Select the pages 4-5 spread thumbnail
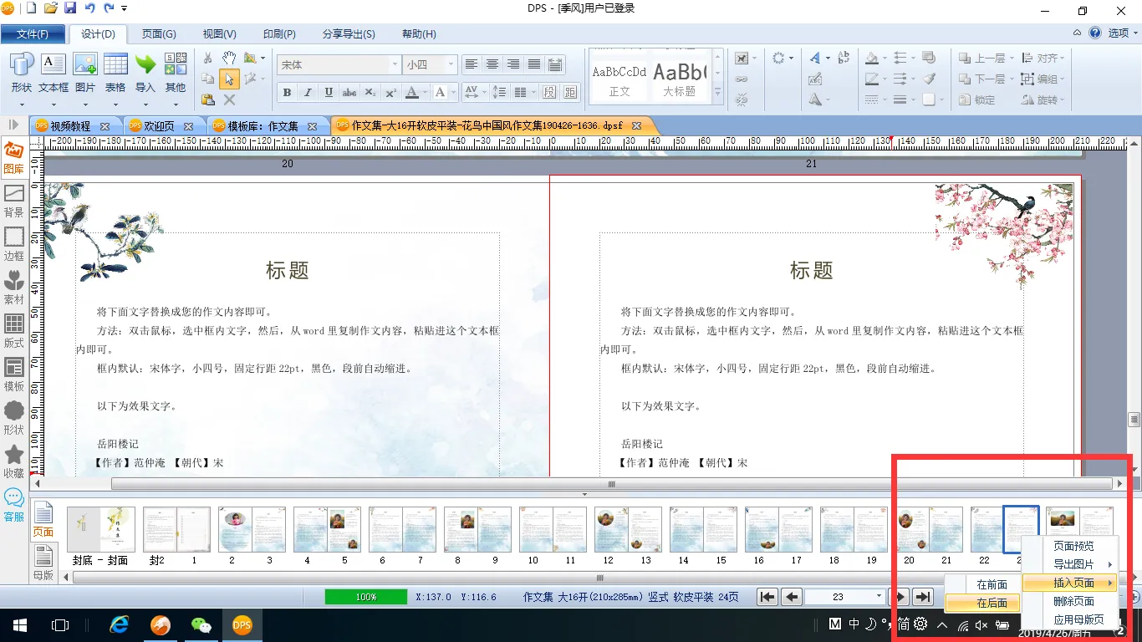 [327, 530]
